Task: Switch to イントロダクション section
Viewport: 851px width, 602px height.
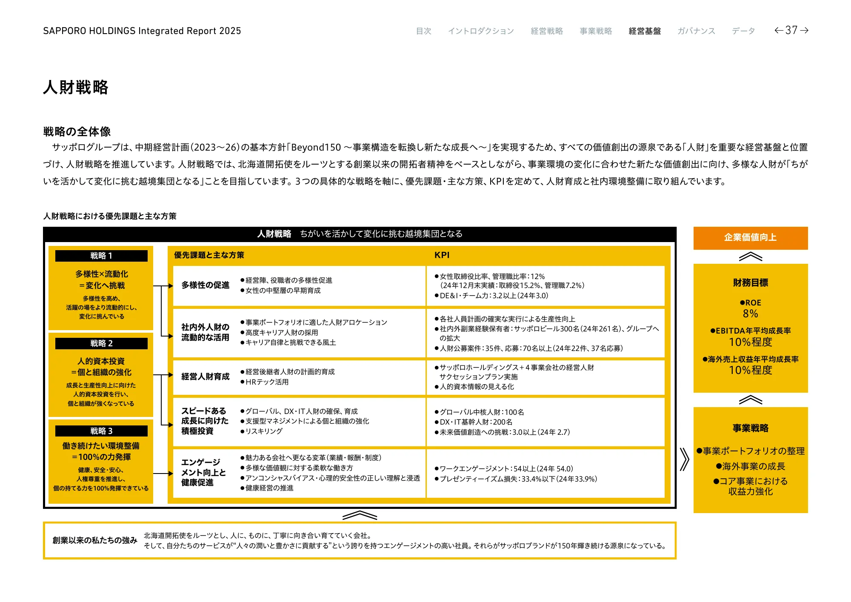Action: (481, 31)
